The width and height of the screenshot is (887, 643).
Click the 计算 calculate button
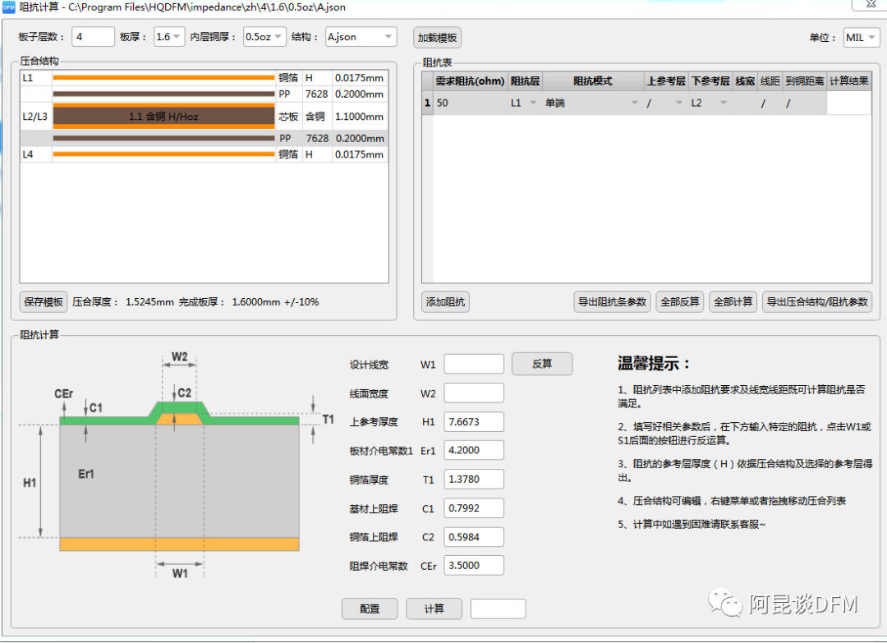[434, 609]
